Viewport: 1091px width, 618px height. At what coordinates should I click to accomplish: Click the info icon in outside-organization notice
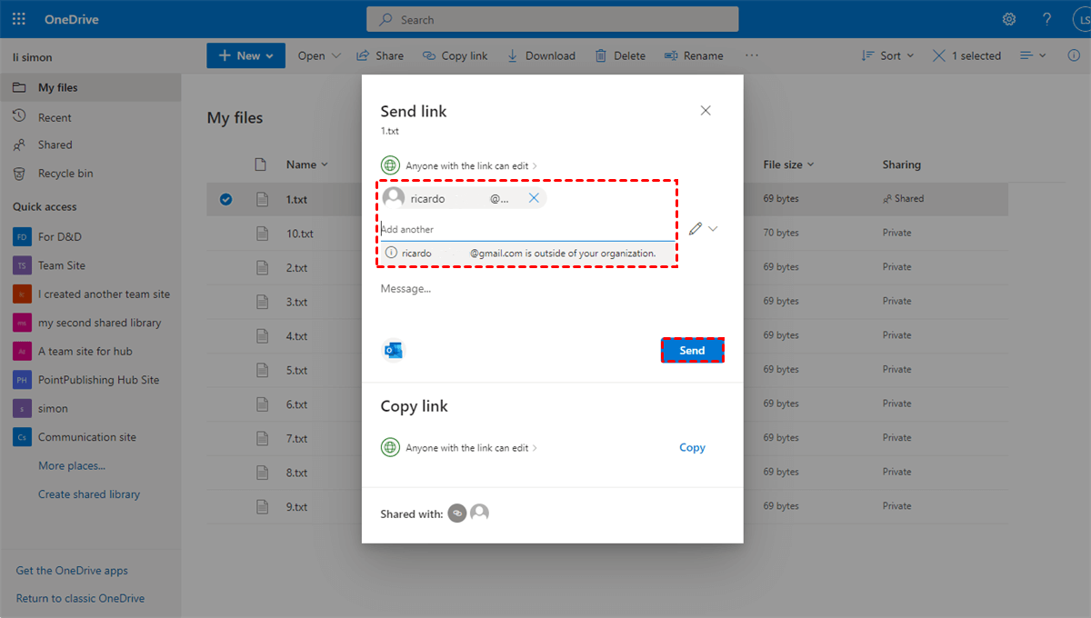click(391, 253)
